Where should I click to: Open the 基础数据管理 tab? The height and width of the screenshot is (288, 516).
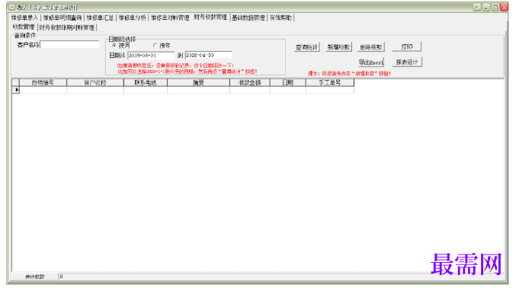pos(248,18)
